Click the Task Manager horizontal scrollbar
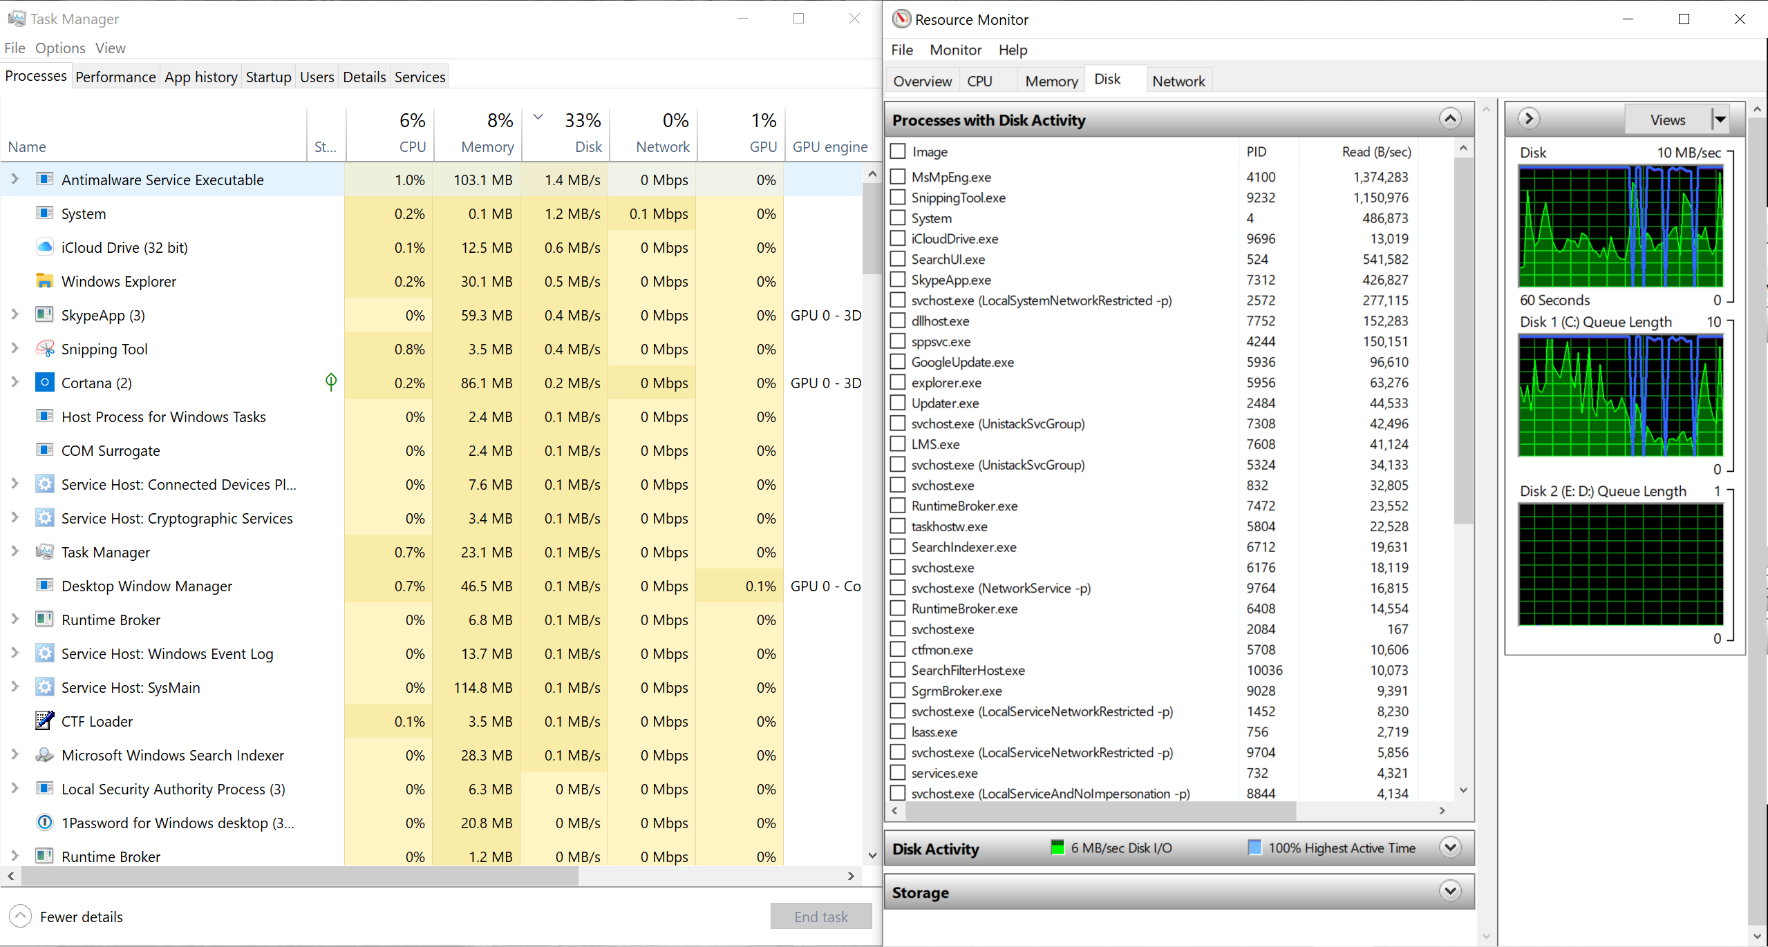The height and width of the screenshot is (947, 1768). point(300,876)
